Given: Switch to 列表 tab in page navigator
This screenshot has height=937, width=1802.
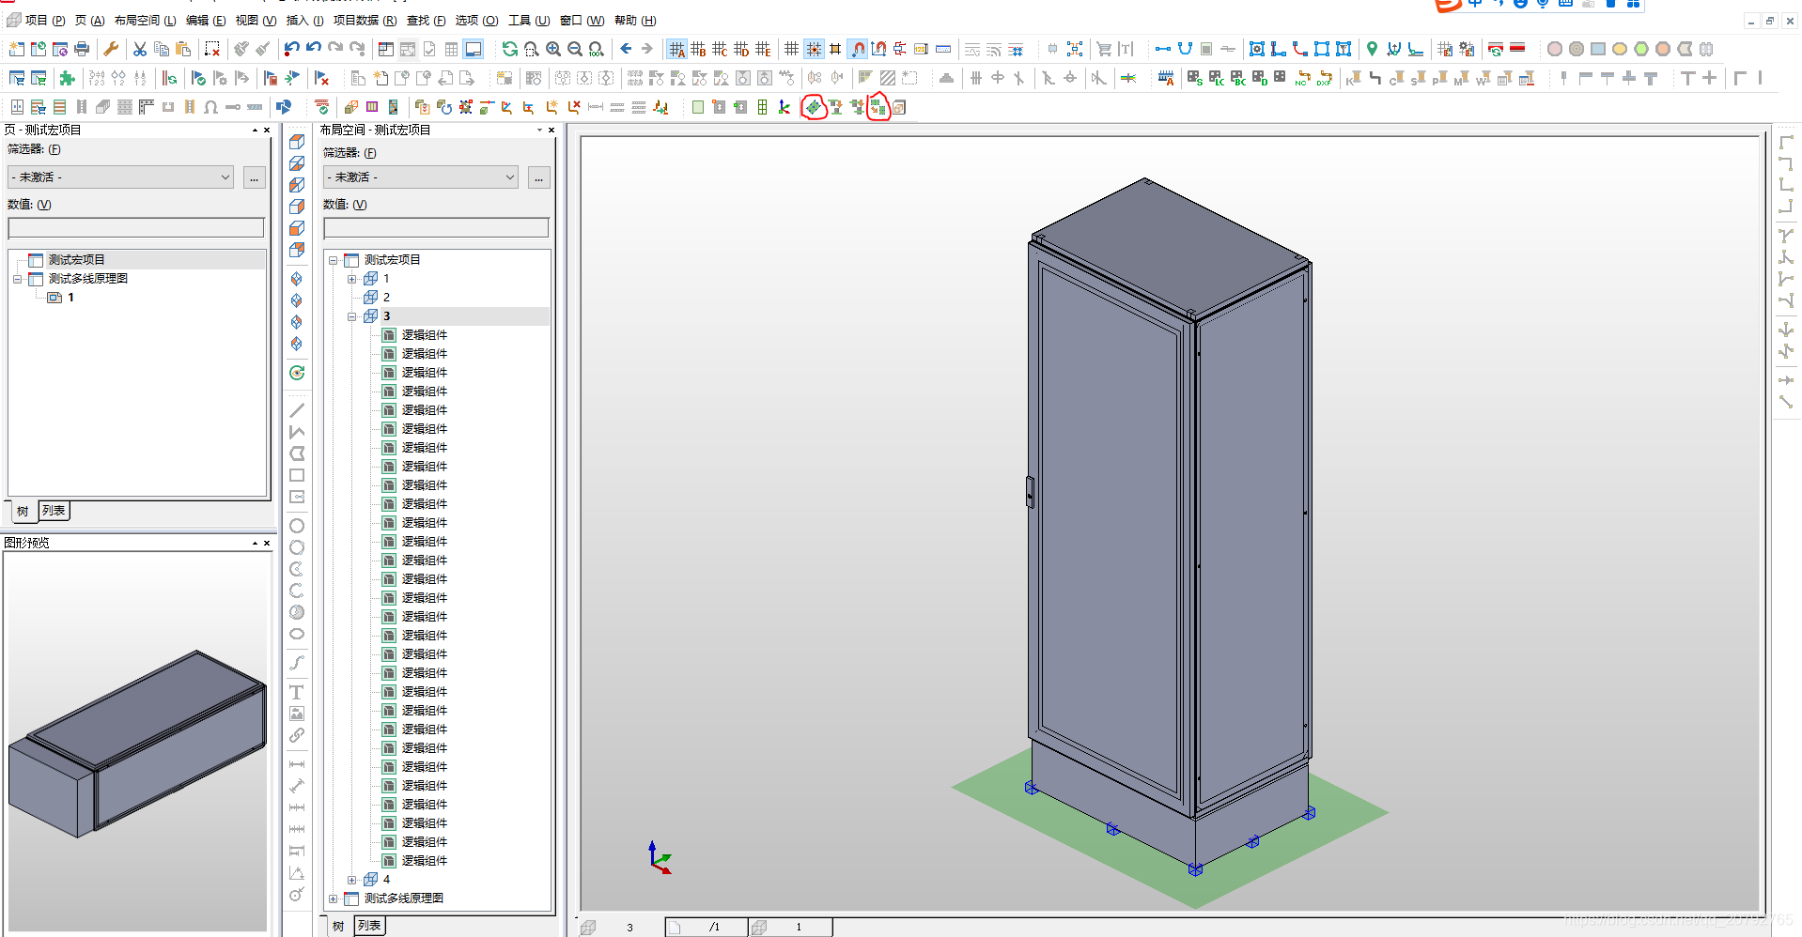Looking at the screenshot, I should 54,511.
